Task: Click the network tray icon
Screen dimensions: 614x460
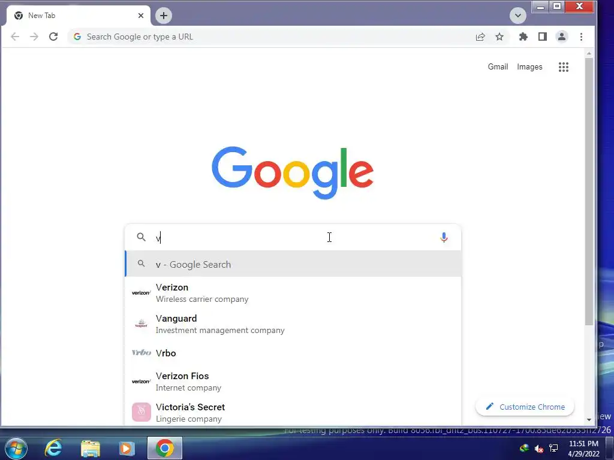Action: [553, 448]
